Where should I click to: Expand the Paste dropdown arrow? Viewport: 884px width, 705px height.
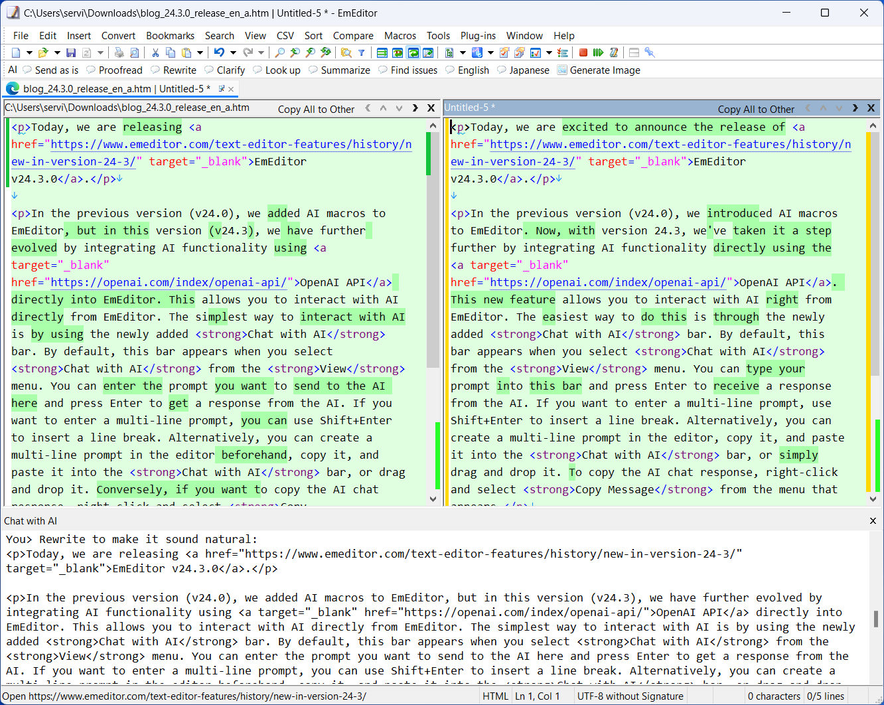tap(200, 52)
